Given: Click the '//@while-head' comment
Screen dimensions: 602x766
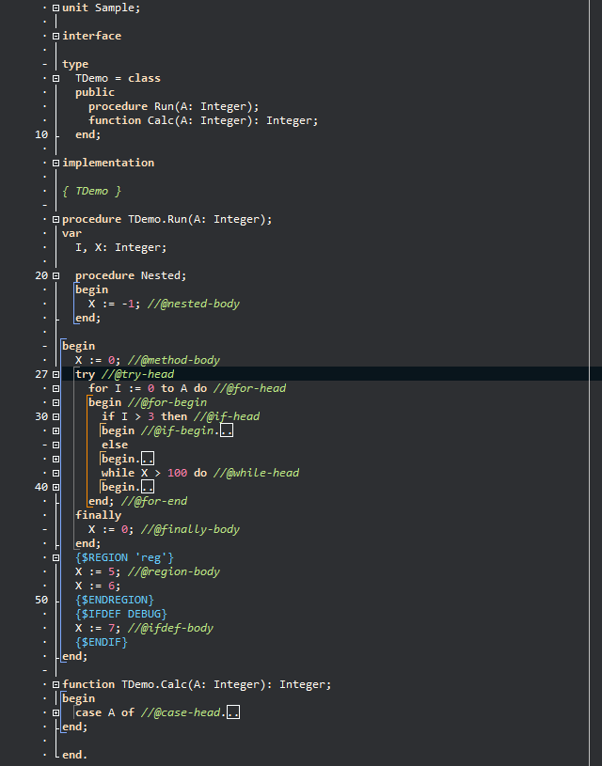Looking at the screenshot, I should pos(256,473).
